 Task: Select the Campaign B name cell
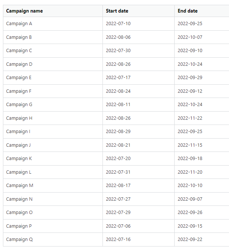point(19,37)
